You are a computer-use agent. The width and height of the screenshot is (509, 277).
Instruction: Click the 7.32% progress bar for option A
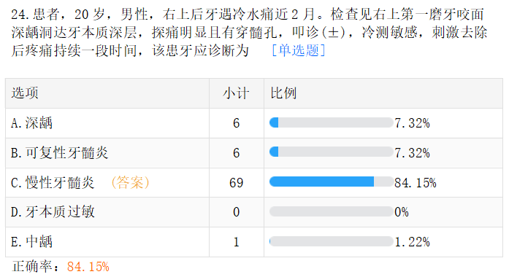coord(331,122)
